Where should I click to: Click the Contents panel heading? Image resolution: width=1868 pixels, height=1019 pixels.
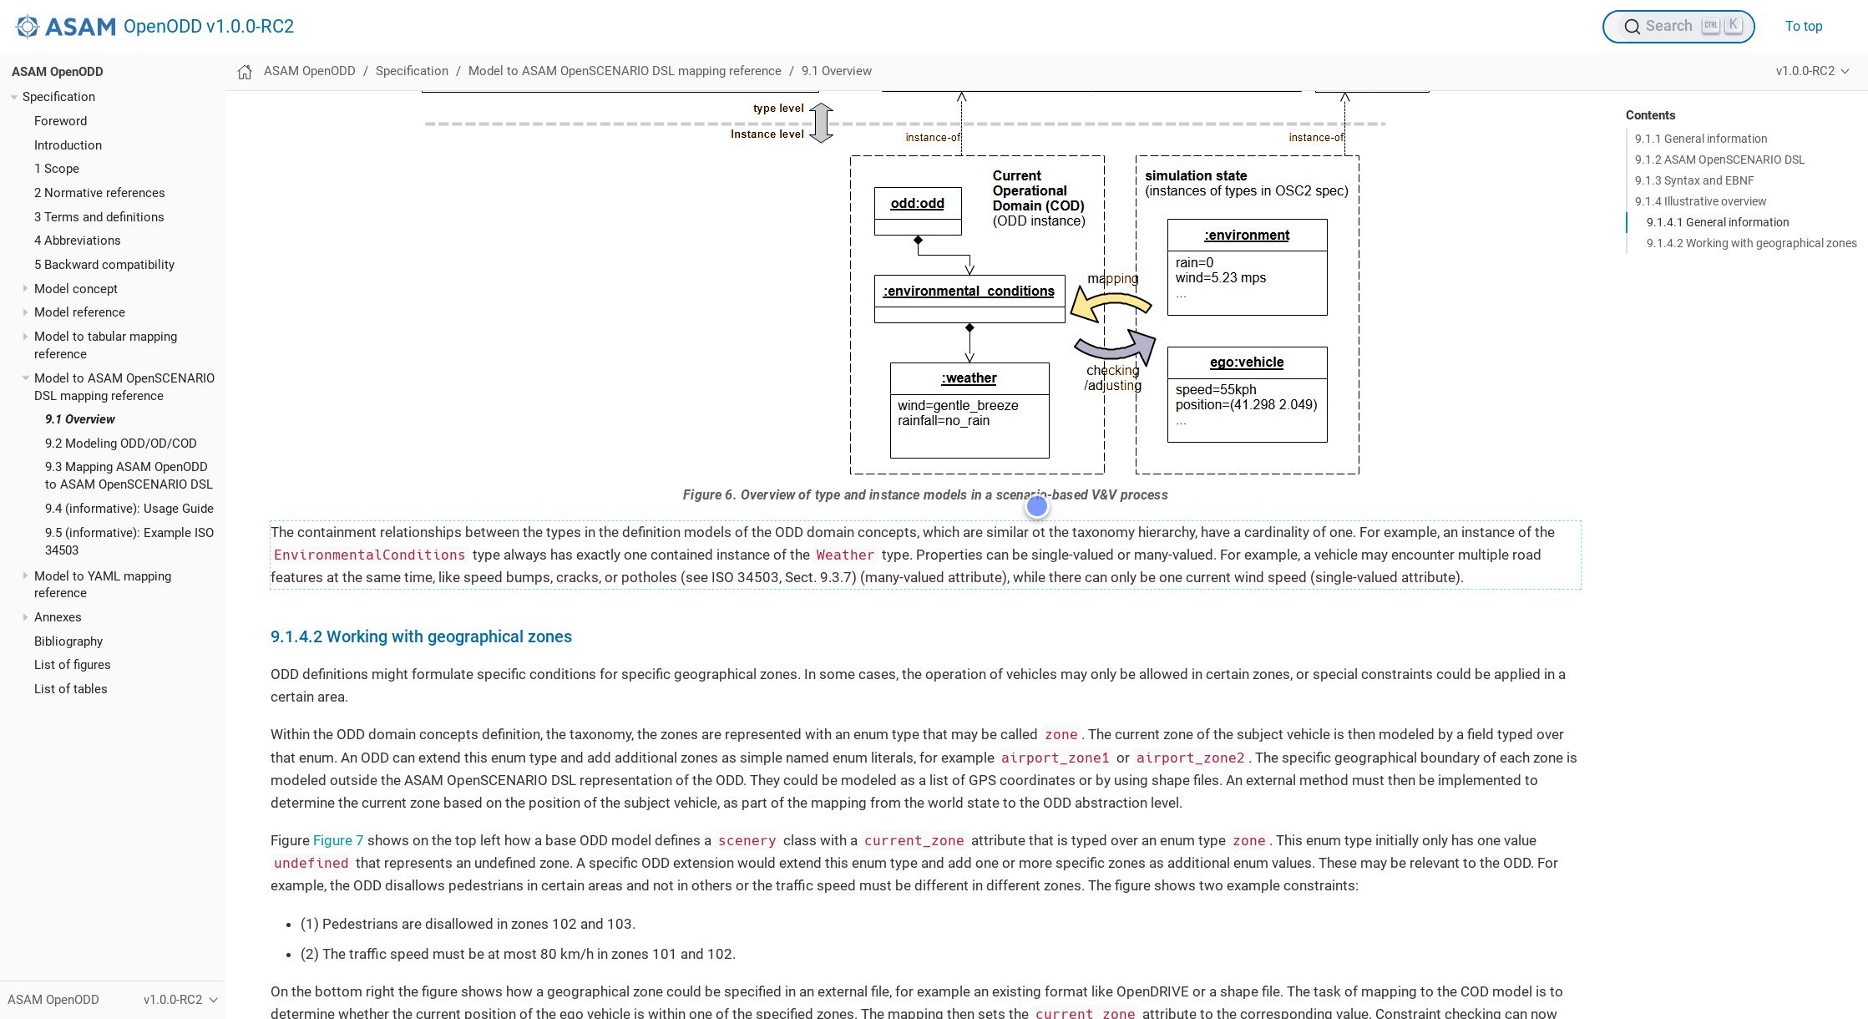pos(1650,115)
